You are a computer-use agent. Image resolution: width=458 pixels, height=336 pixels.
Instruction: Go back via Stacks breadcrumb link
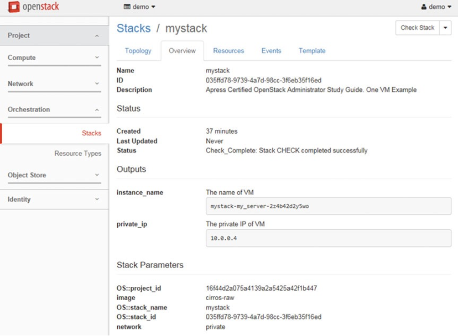tap(133, 28)
